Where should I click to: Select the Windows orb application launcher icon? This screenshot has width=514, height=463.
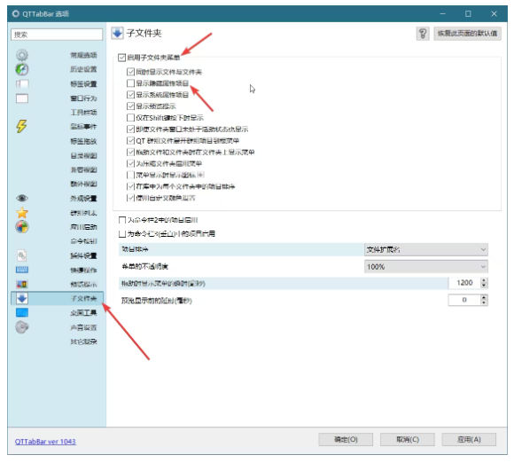(22, 227)
